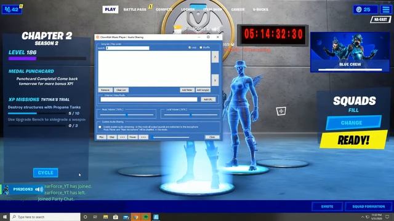Show hidden system tray icons
Screen dimensions: 394x221
tap(363, 217)
